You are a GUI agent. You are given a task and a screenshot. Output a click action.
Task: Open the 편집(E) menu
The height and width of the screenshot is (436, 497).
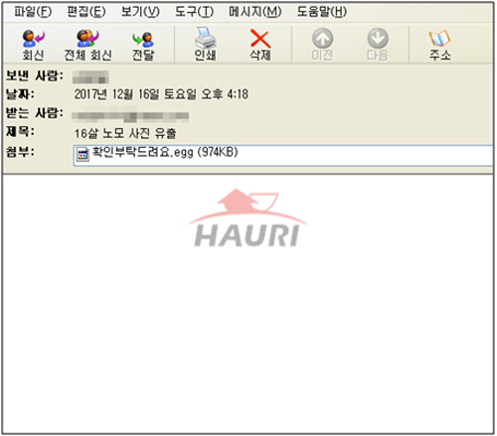(86, 12)
